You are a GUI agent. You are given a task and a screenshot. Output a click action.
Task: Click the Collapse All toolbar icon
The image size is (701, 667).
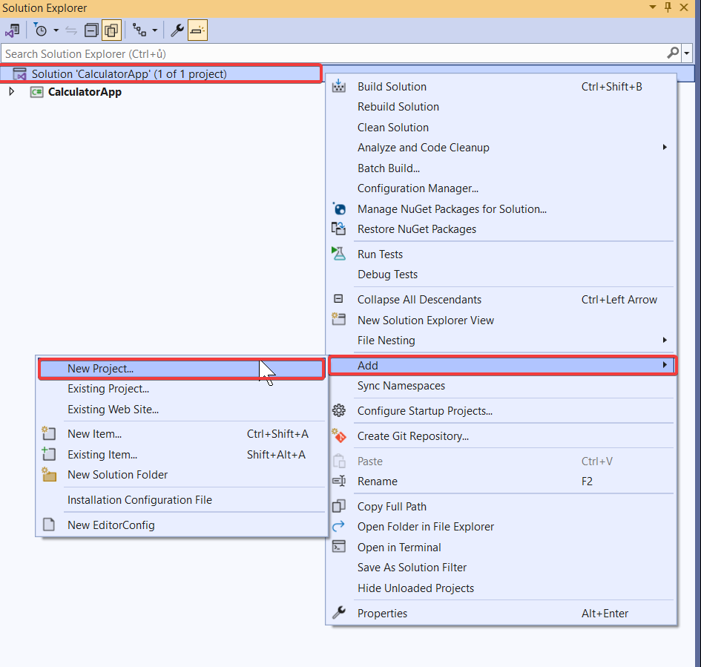coord(91,30)
